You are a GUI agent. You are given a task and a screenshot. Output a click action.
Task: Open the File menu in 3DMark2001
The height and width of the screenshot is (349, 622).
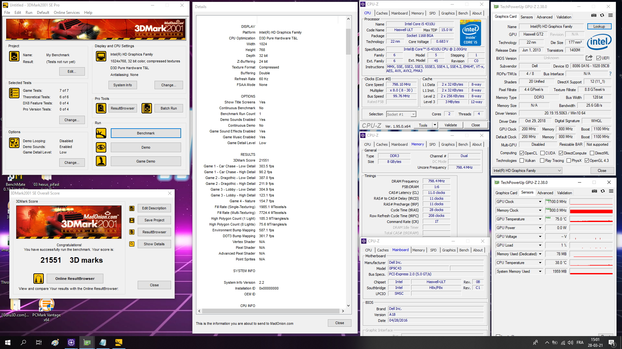[7, 13]
